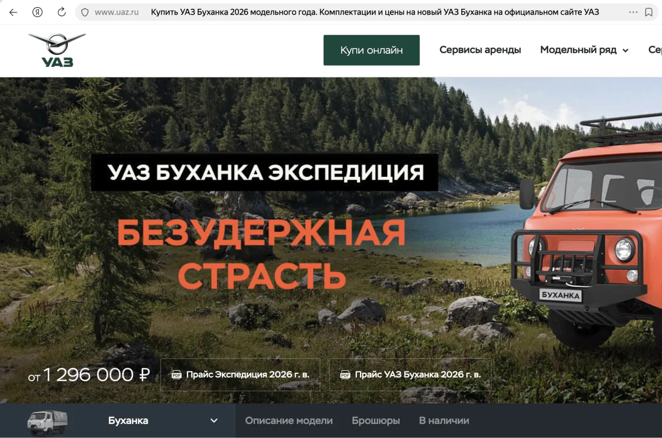Expand the Модельный ряд dropdown chevron
The image size is (662, 438).
tap(625, 51)
